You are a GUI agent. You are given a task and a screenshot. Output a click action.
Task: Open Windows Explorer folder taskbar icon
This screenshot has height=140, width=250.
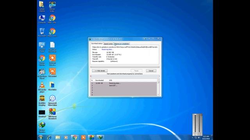[58, 137]
